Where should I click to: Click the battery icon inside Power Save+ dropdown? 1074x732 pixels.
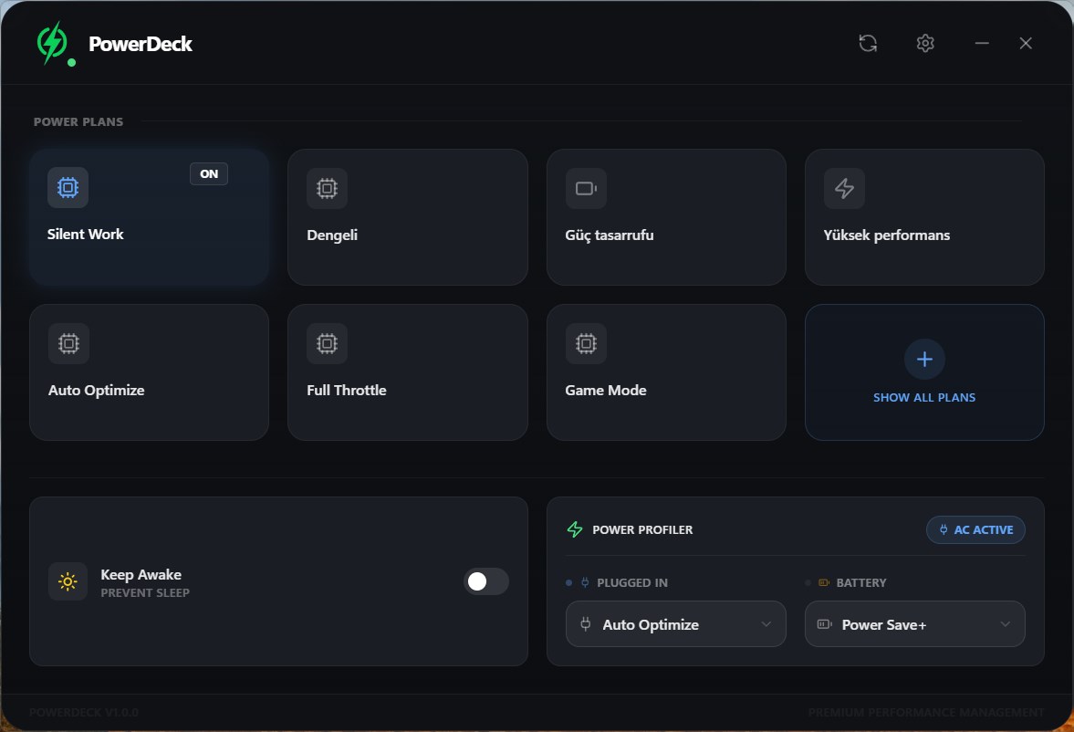(824, 623)
